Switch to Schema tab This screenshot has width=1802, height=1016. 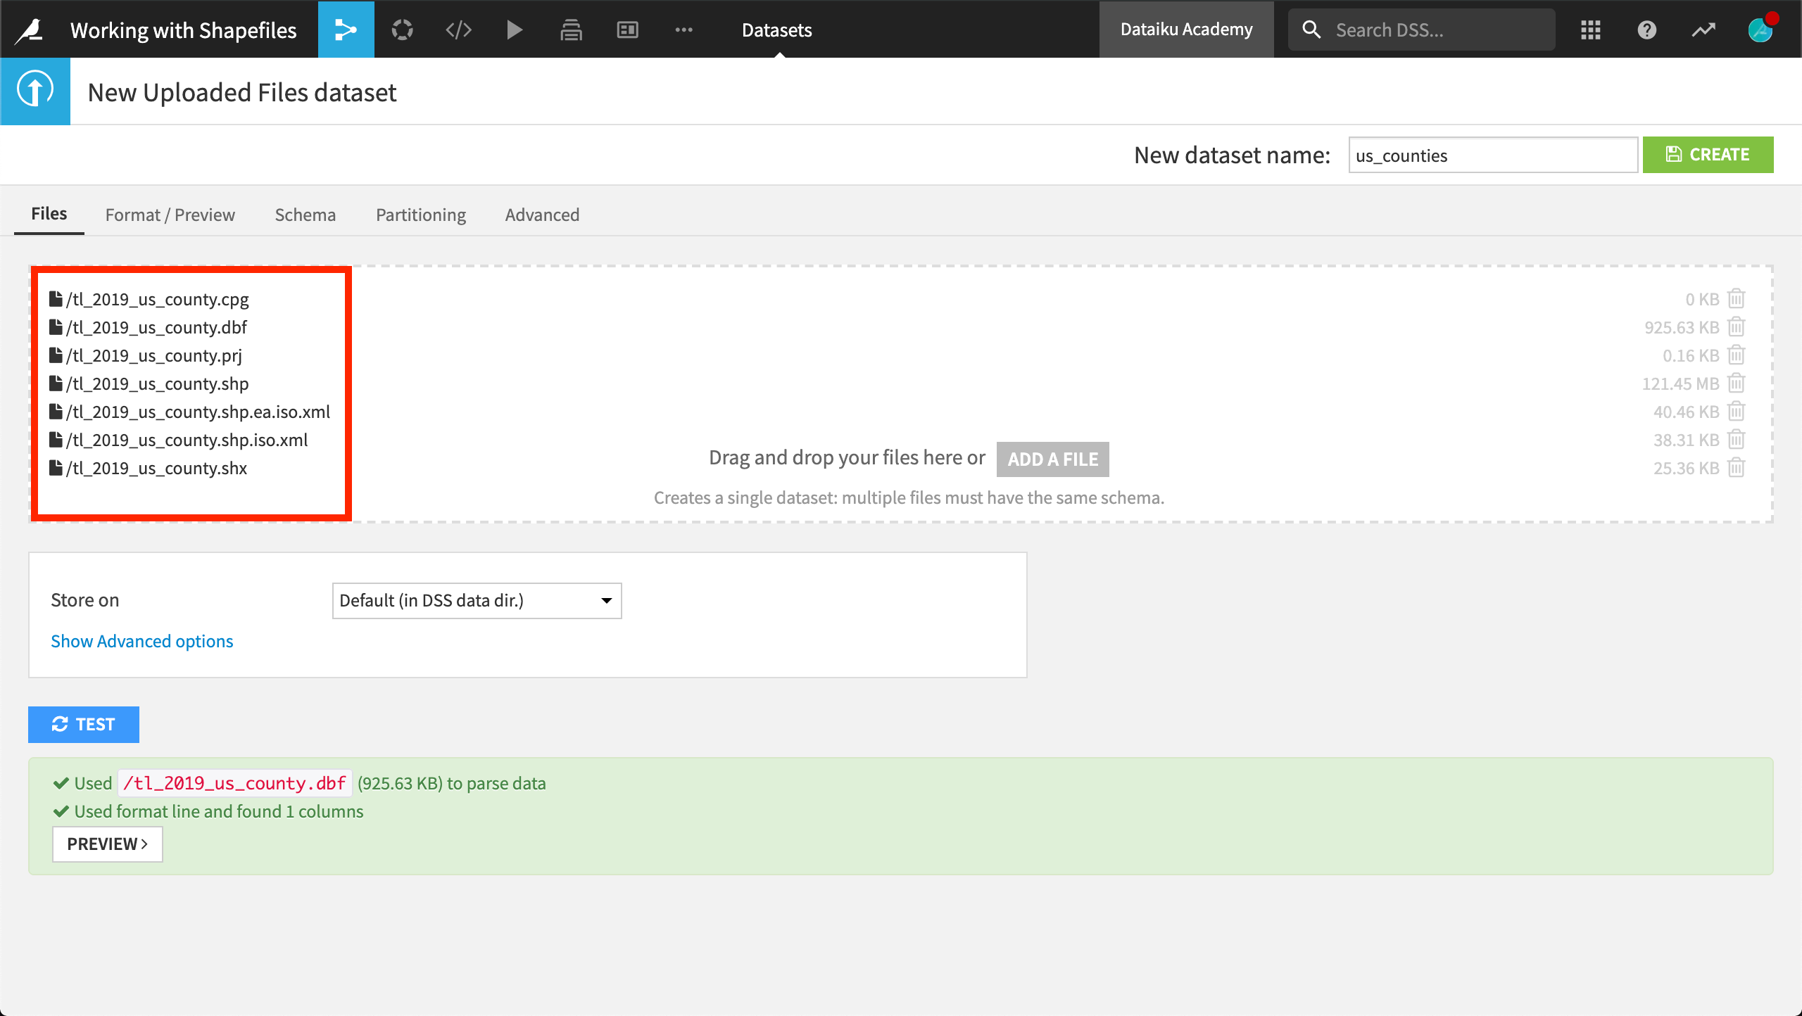tap(305, 214)
